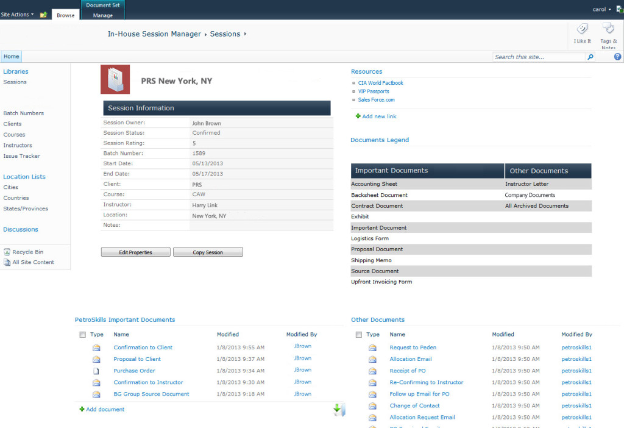Select the Manage ribbon tab
The width and height of the screenshot is (624, 428).
click(x=102, y=15)
